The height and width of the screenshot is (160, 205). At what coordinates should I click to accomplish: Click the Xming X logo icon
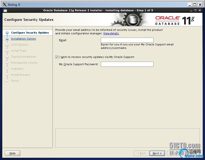pos(5,5)
